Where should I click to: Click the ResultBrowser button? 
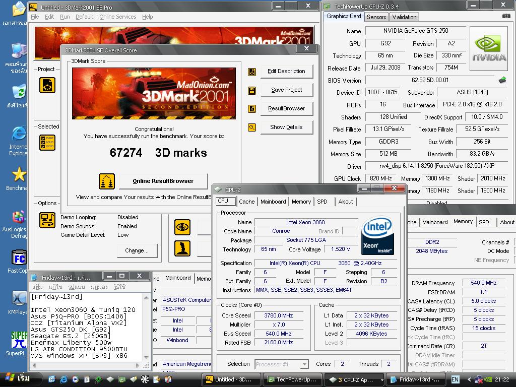point(286,109)
